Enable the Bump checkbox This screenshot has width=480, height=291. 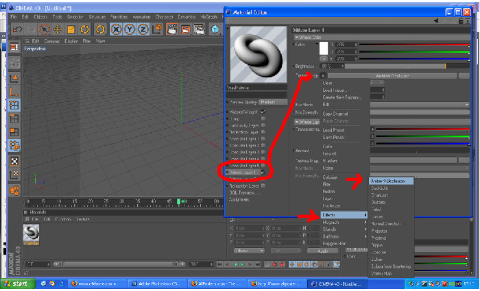pyautogui.click(x=263, y=118)
